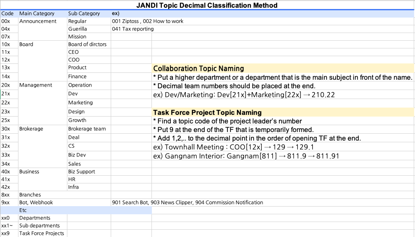Click the 'Sub Category' header cell
The width and height of the screenshot is (415, 237).
point(89,13)
